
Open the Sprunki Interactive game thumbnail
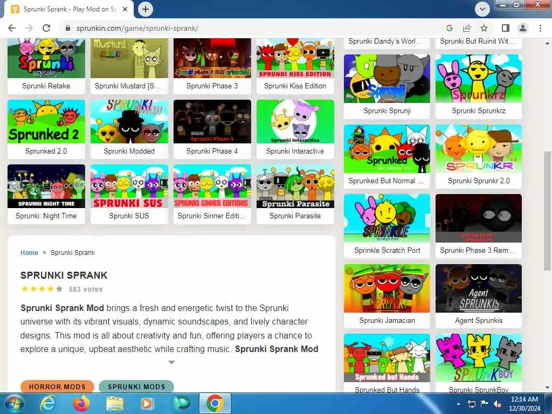(x=295, y=121)
